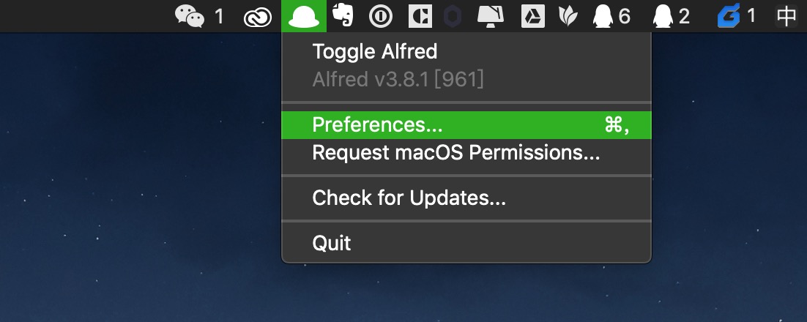The height and width of the screenshot is (322, 807).
Task: Click the leaf-shaped menu bar icon
Action: click(568, 16)
